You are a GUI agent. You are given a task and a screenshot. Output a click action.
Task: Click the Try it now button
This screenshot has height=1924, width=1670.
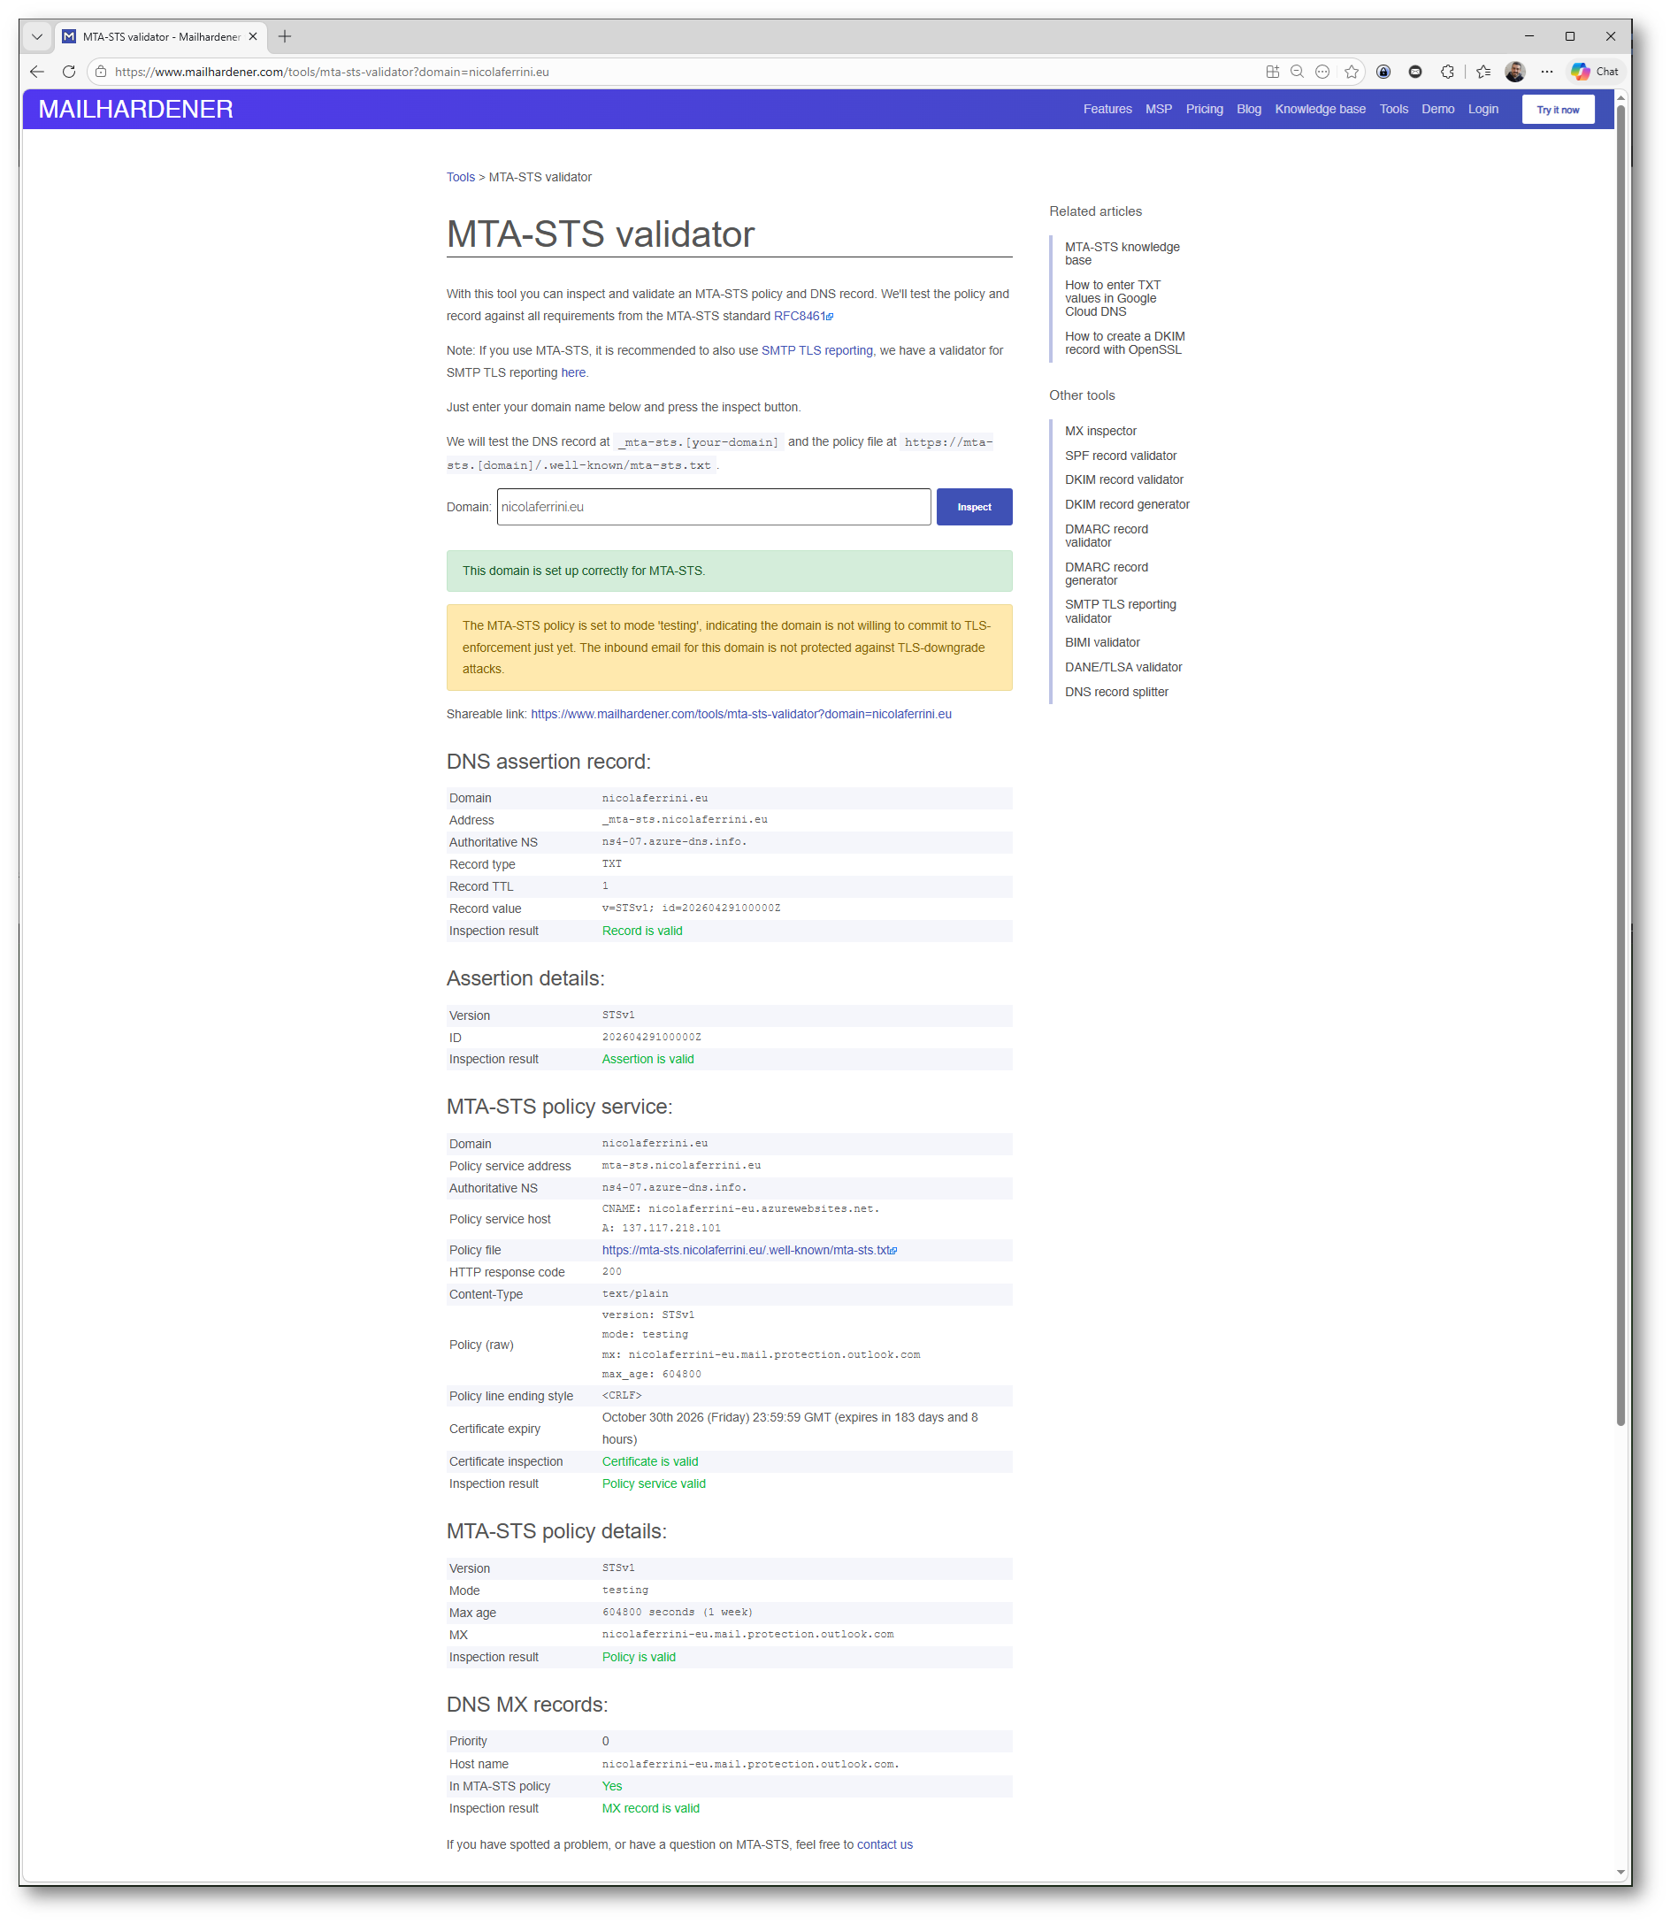[1558, 109]
